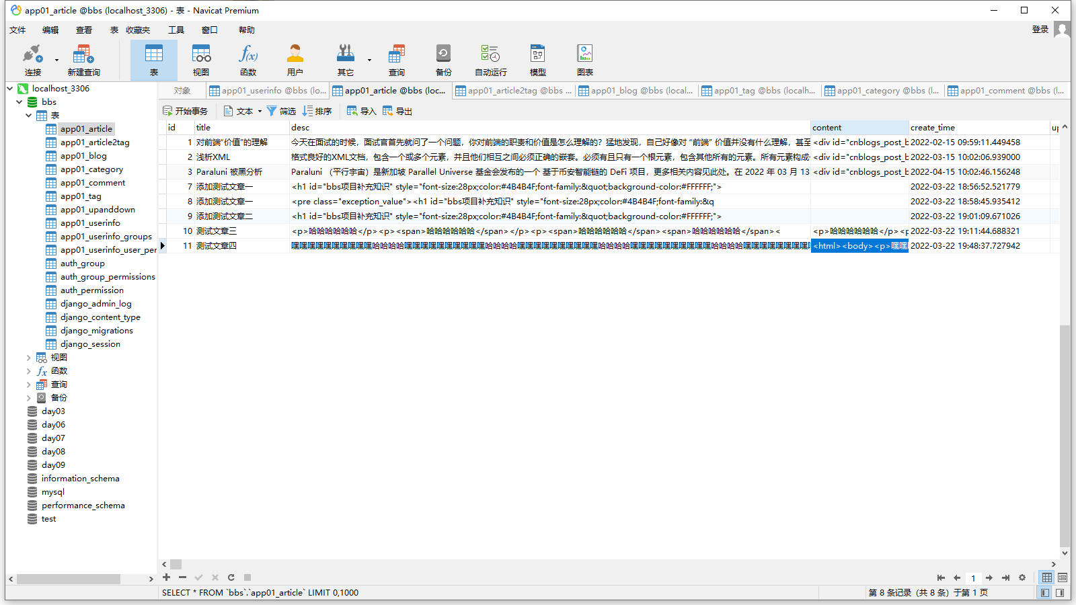
Task: Toggle the info pane icon in status bar
Action: point(1060,593)
